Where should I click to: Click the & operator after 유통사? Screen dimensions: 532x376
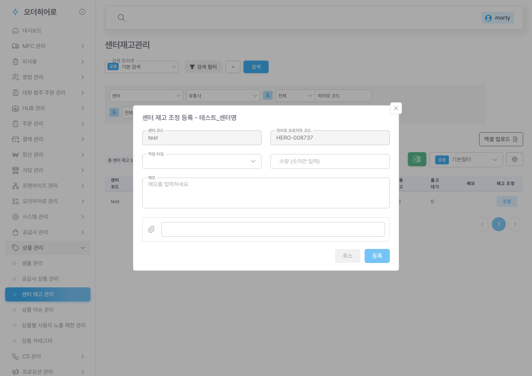click(268, 95)
